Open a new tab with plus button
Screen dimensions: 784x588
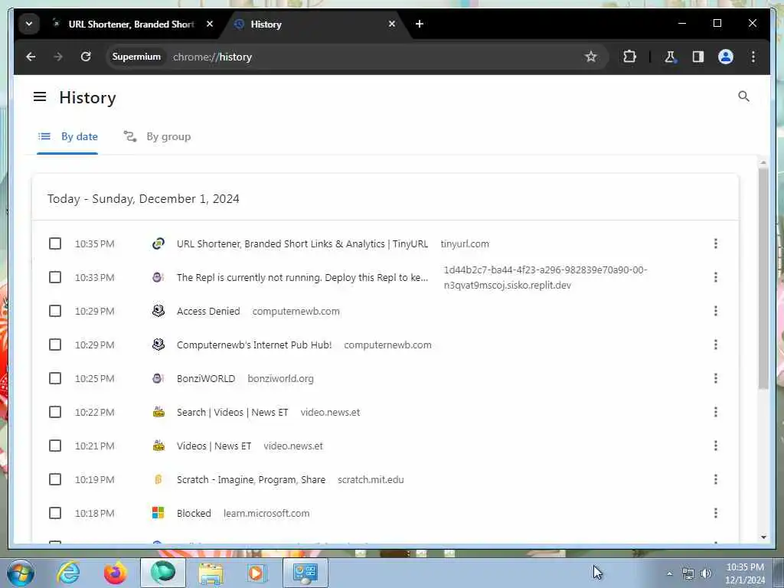pos(420,24)
